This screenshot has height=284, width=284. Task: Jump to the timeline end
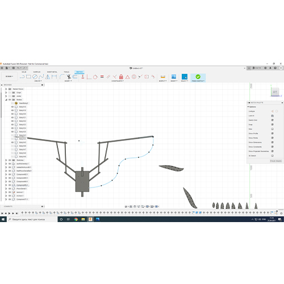pyautogui.click(x=16, y=213)
